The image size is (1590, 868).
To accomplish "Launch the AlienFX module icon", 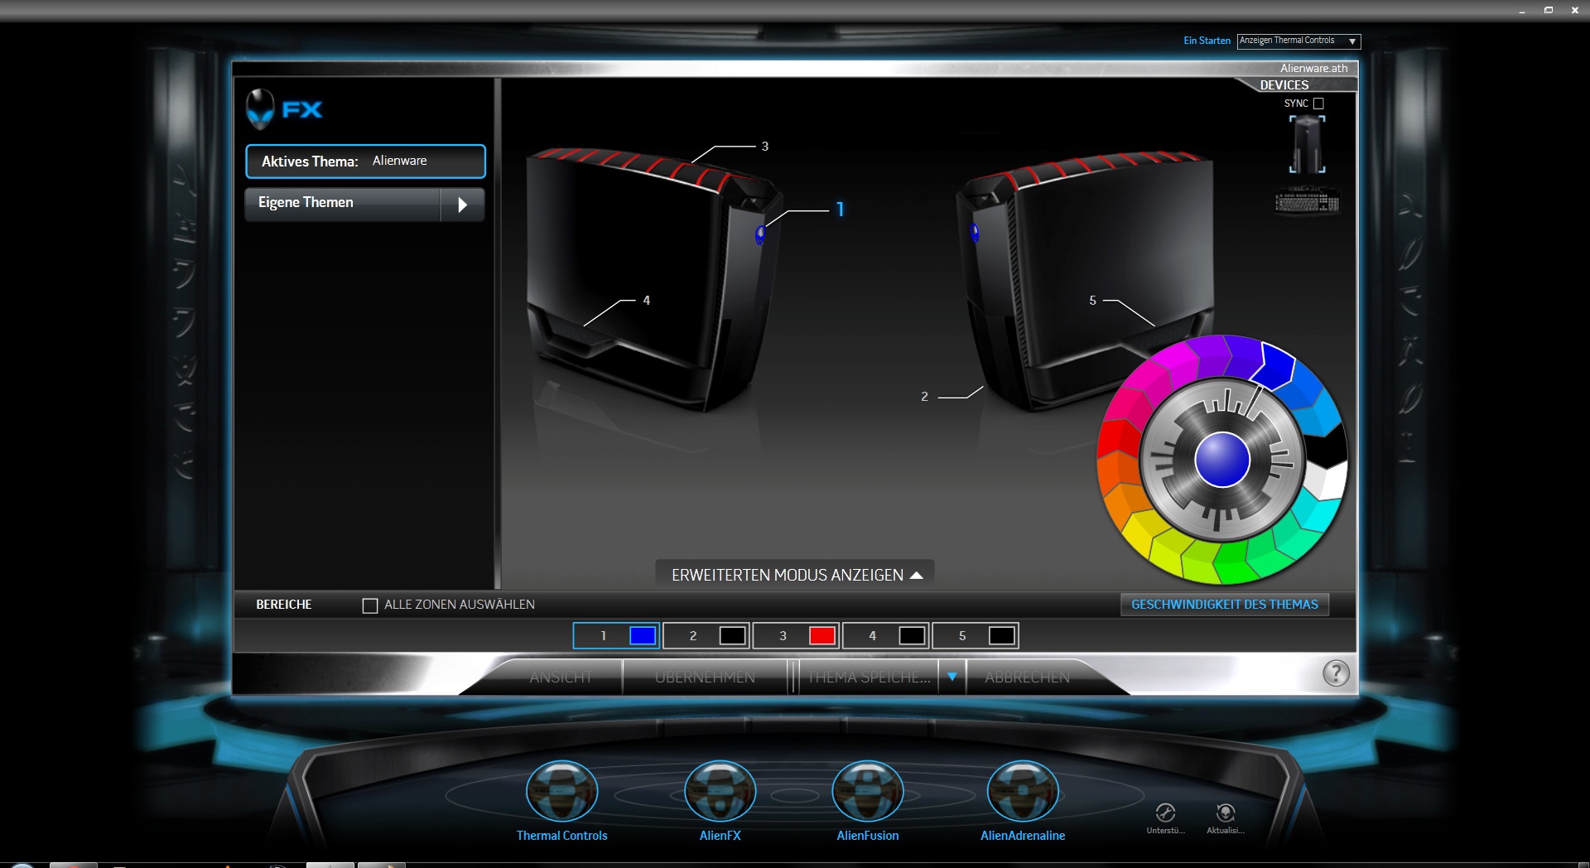I will coord(720,792).
